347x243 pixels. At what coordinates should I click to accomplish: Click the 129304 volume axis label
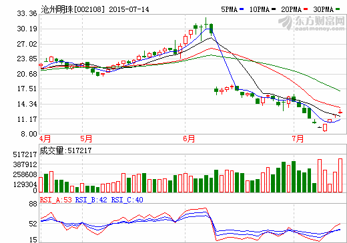pyautogui.click(x=25, y=184)
